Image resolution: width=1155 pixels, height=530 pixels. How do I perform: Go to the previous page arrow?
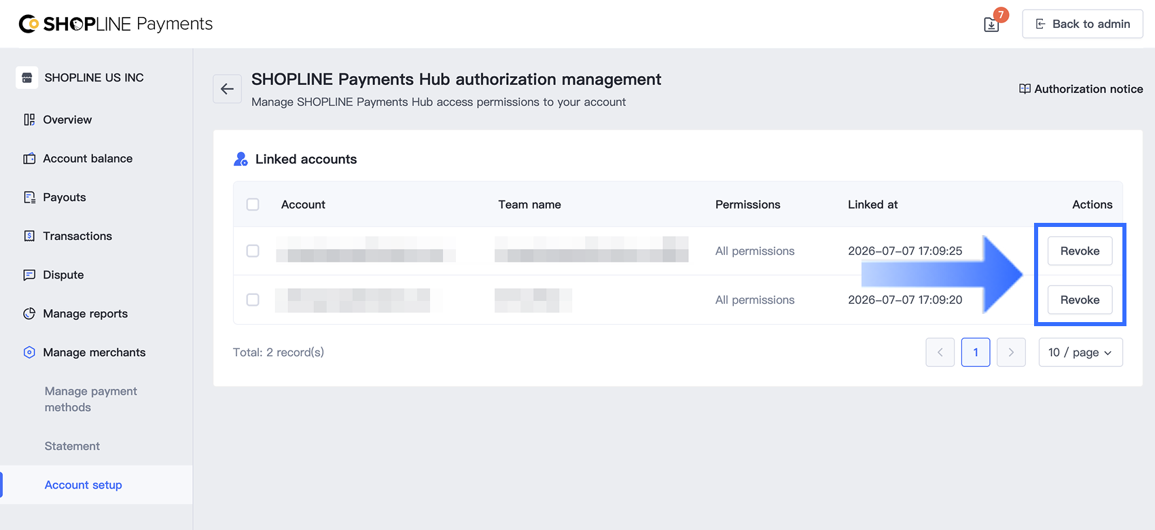pos(940,352)
